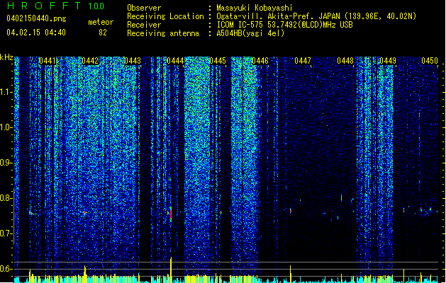Screen dimensions: 446x283
Task: Click the 1.1 kHz axis label
Action: [6, 92]
